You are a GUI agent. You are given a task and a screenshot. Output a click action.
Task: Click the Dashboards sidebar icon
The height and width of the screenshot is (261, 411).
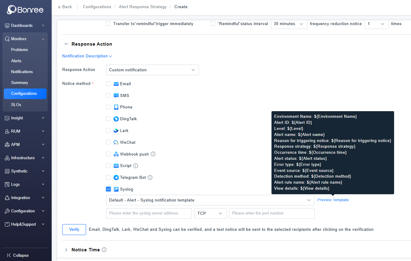[x=7, y=26]
